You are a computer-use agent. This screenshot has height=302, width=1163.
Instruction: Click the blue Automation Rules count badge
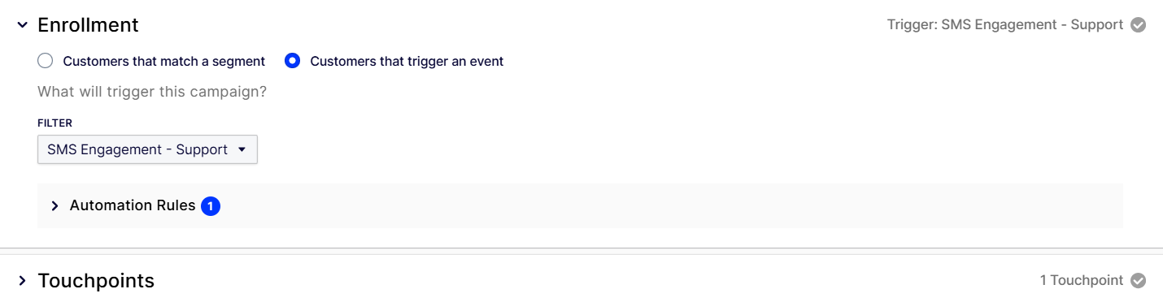click(211, 206)
